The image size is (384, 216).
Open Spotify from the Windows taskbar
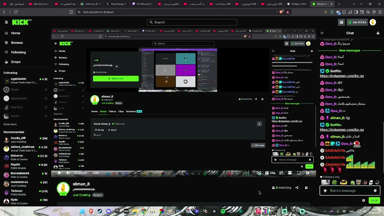tap(223, 211)
